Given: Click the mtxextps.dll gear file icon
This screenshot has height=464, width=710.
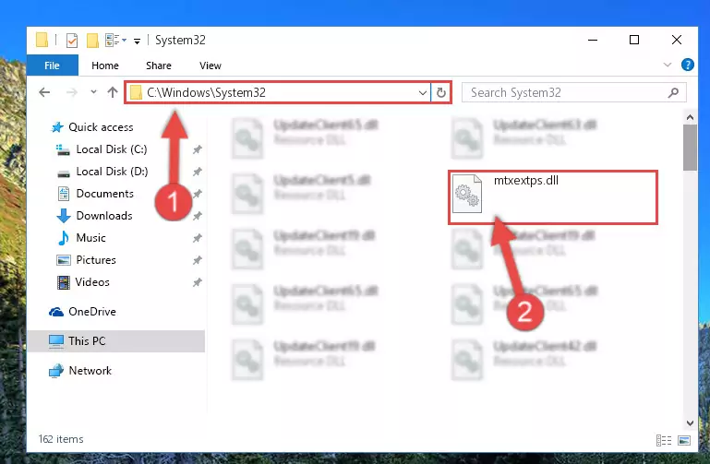Looking at the screenshot, I should click(x=467, y=194).
